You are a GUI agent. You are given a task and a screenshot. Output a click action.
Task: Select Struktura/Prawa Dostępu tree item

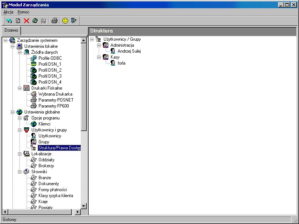pos(59,148)
